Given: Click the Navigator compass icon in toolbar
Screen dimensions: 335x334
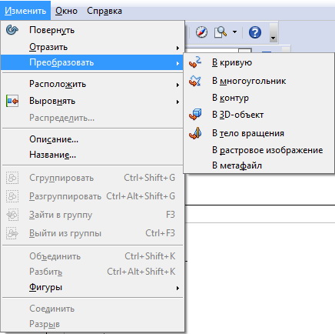Looking at the screenshot, I should [x=201, y=32].
